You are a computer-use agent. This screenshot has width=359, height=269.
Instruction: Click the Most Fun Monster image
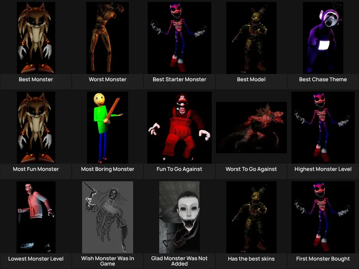pyautogui.click(x=36, y=127)
